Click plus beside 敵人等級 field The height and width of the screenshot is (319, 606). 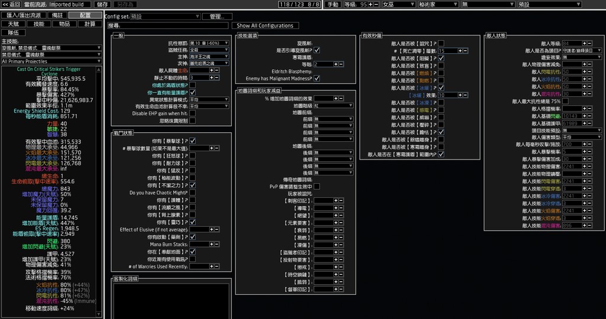(x=585, y=44)
